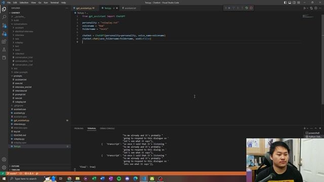Screen dimensions: 324x182
Task: Close the test.py editor tab
Action: 117,8
